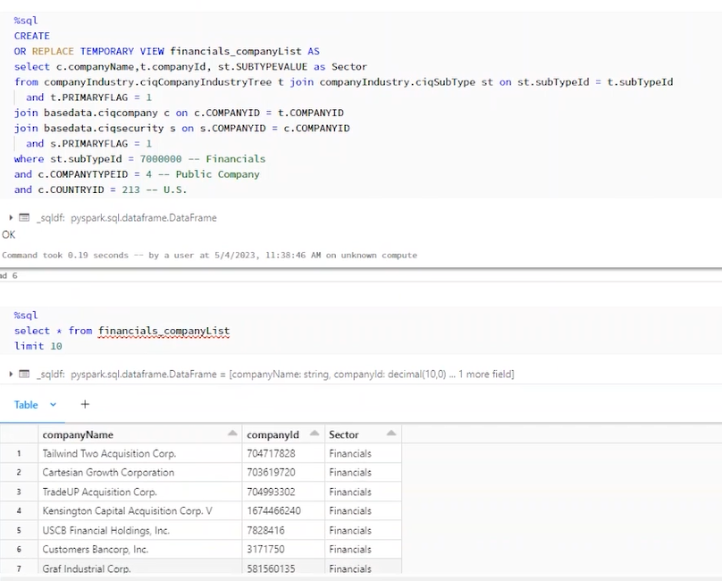Image resolution: width=722 pixels, height=581 pixels.
Task: Click the add visualization plus icon
Action: click(x=85, y=405)
